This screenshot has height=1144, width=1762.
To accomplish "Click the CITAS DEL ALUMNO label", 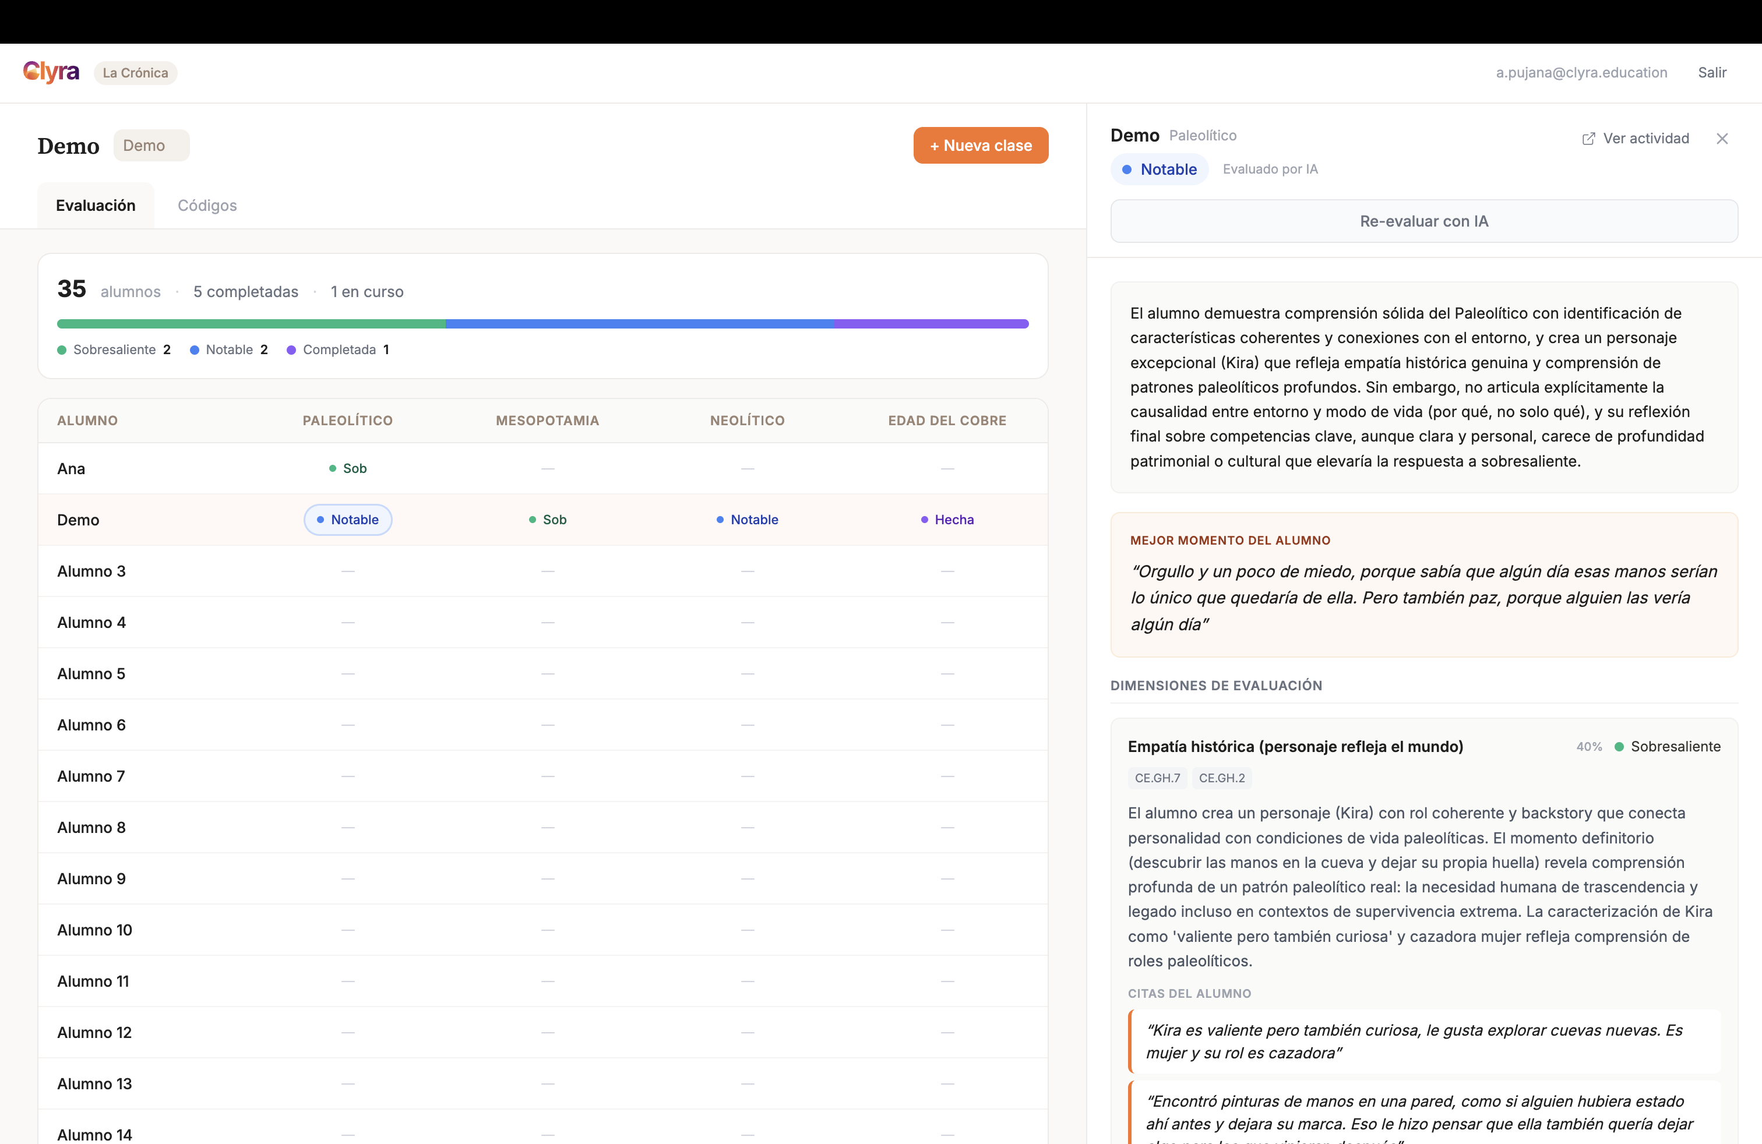I will pos(1189,994).
